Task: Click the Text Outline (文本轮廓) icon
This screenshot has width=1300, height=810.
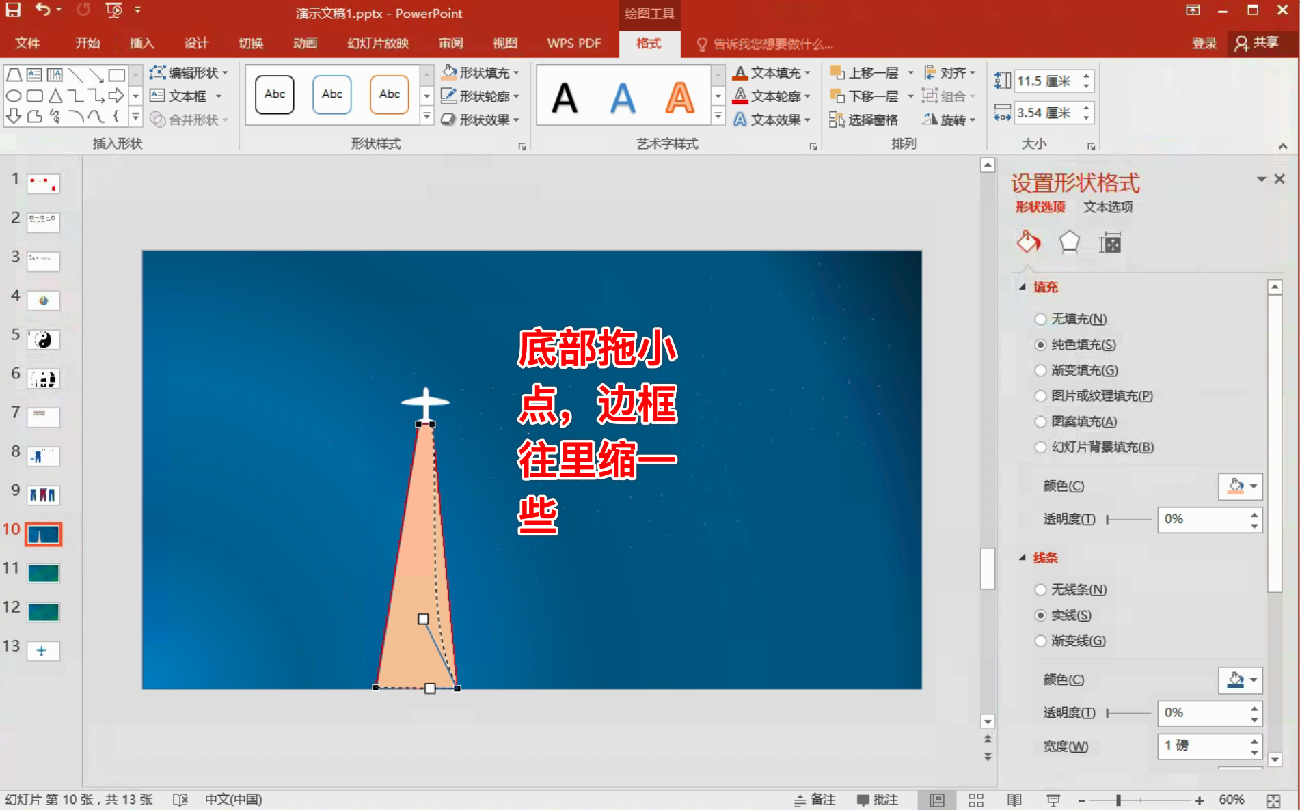Action: [x=740, y=96]
